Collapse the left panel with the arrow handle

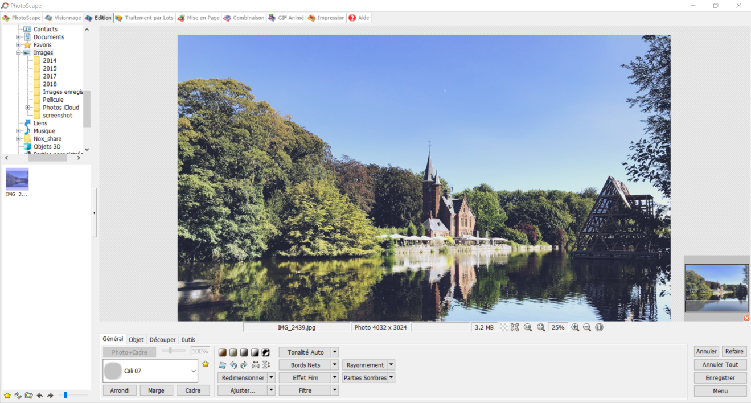tap(94, 213)
